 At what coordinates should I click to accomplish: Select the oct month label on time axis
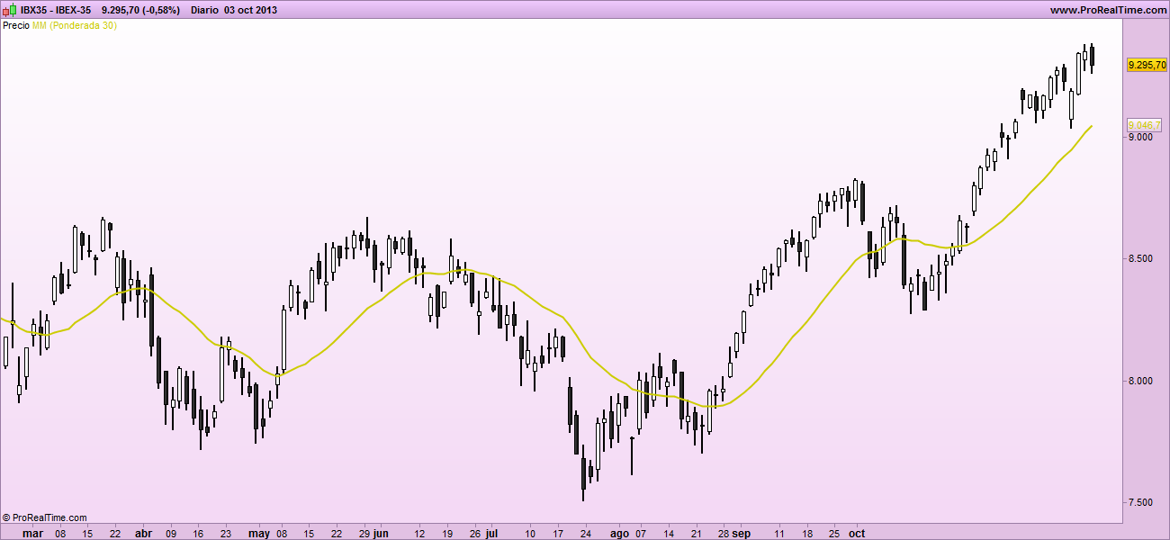(857, 533)
